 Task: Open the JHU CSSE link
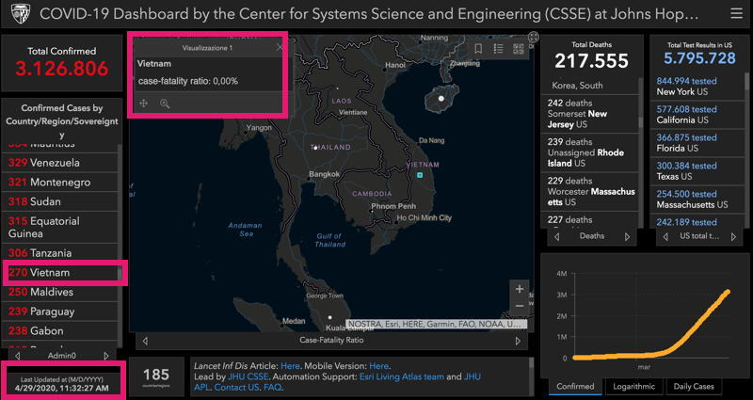click(248, 377)
